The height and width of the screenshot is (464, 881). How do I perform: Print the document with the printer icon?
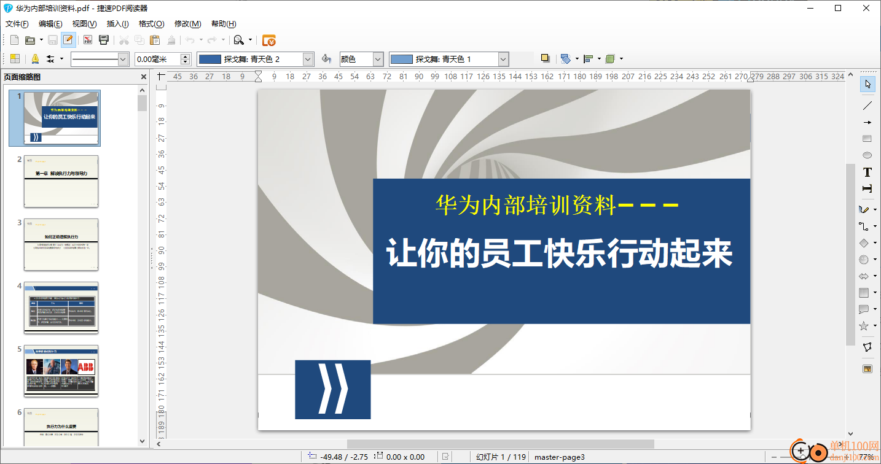pos(104,41)
